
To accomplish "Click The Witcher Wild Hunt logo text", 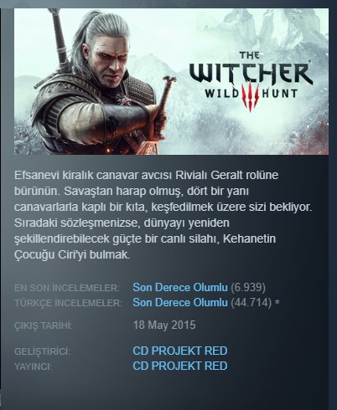I will [250, 80].
